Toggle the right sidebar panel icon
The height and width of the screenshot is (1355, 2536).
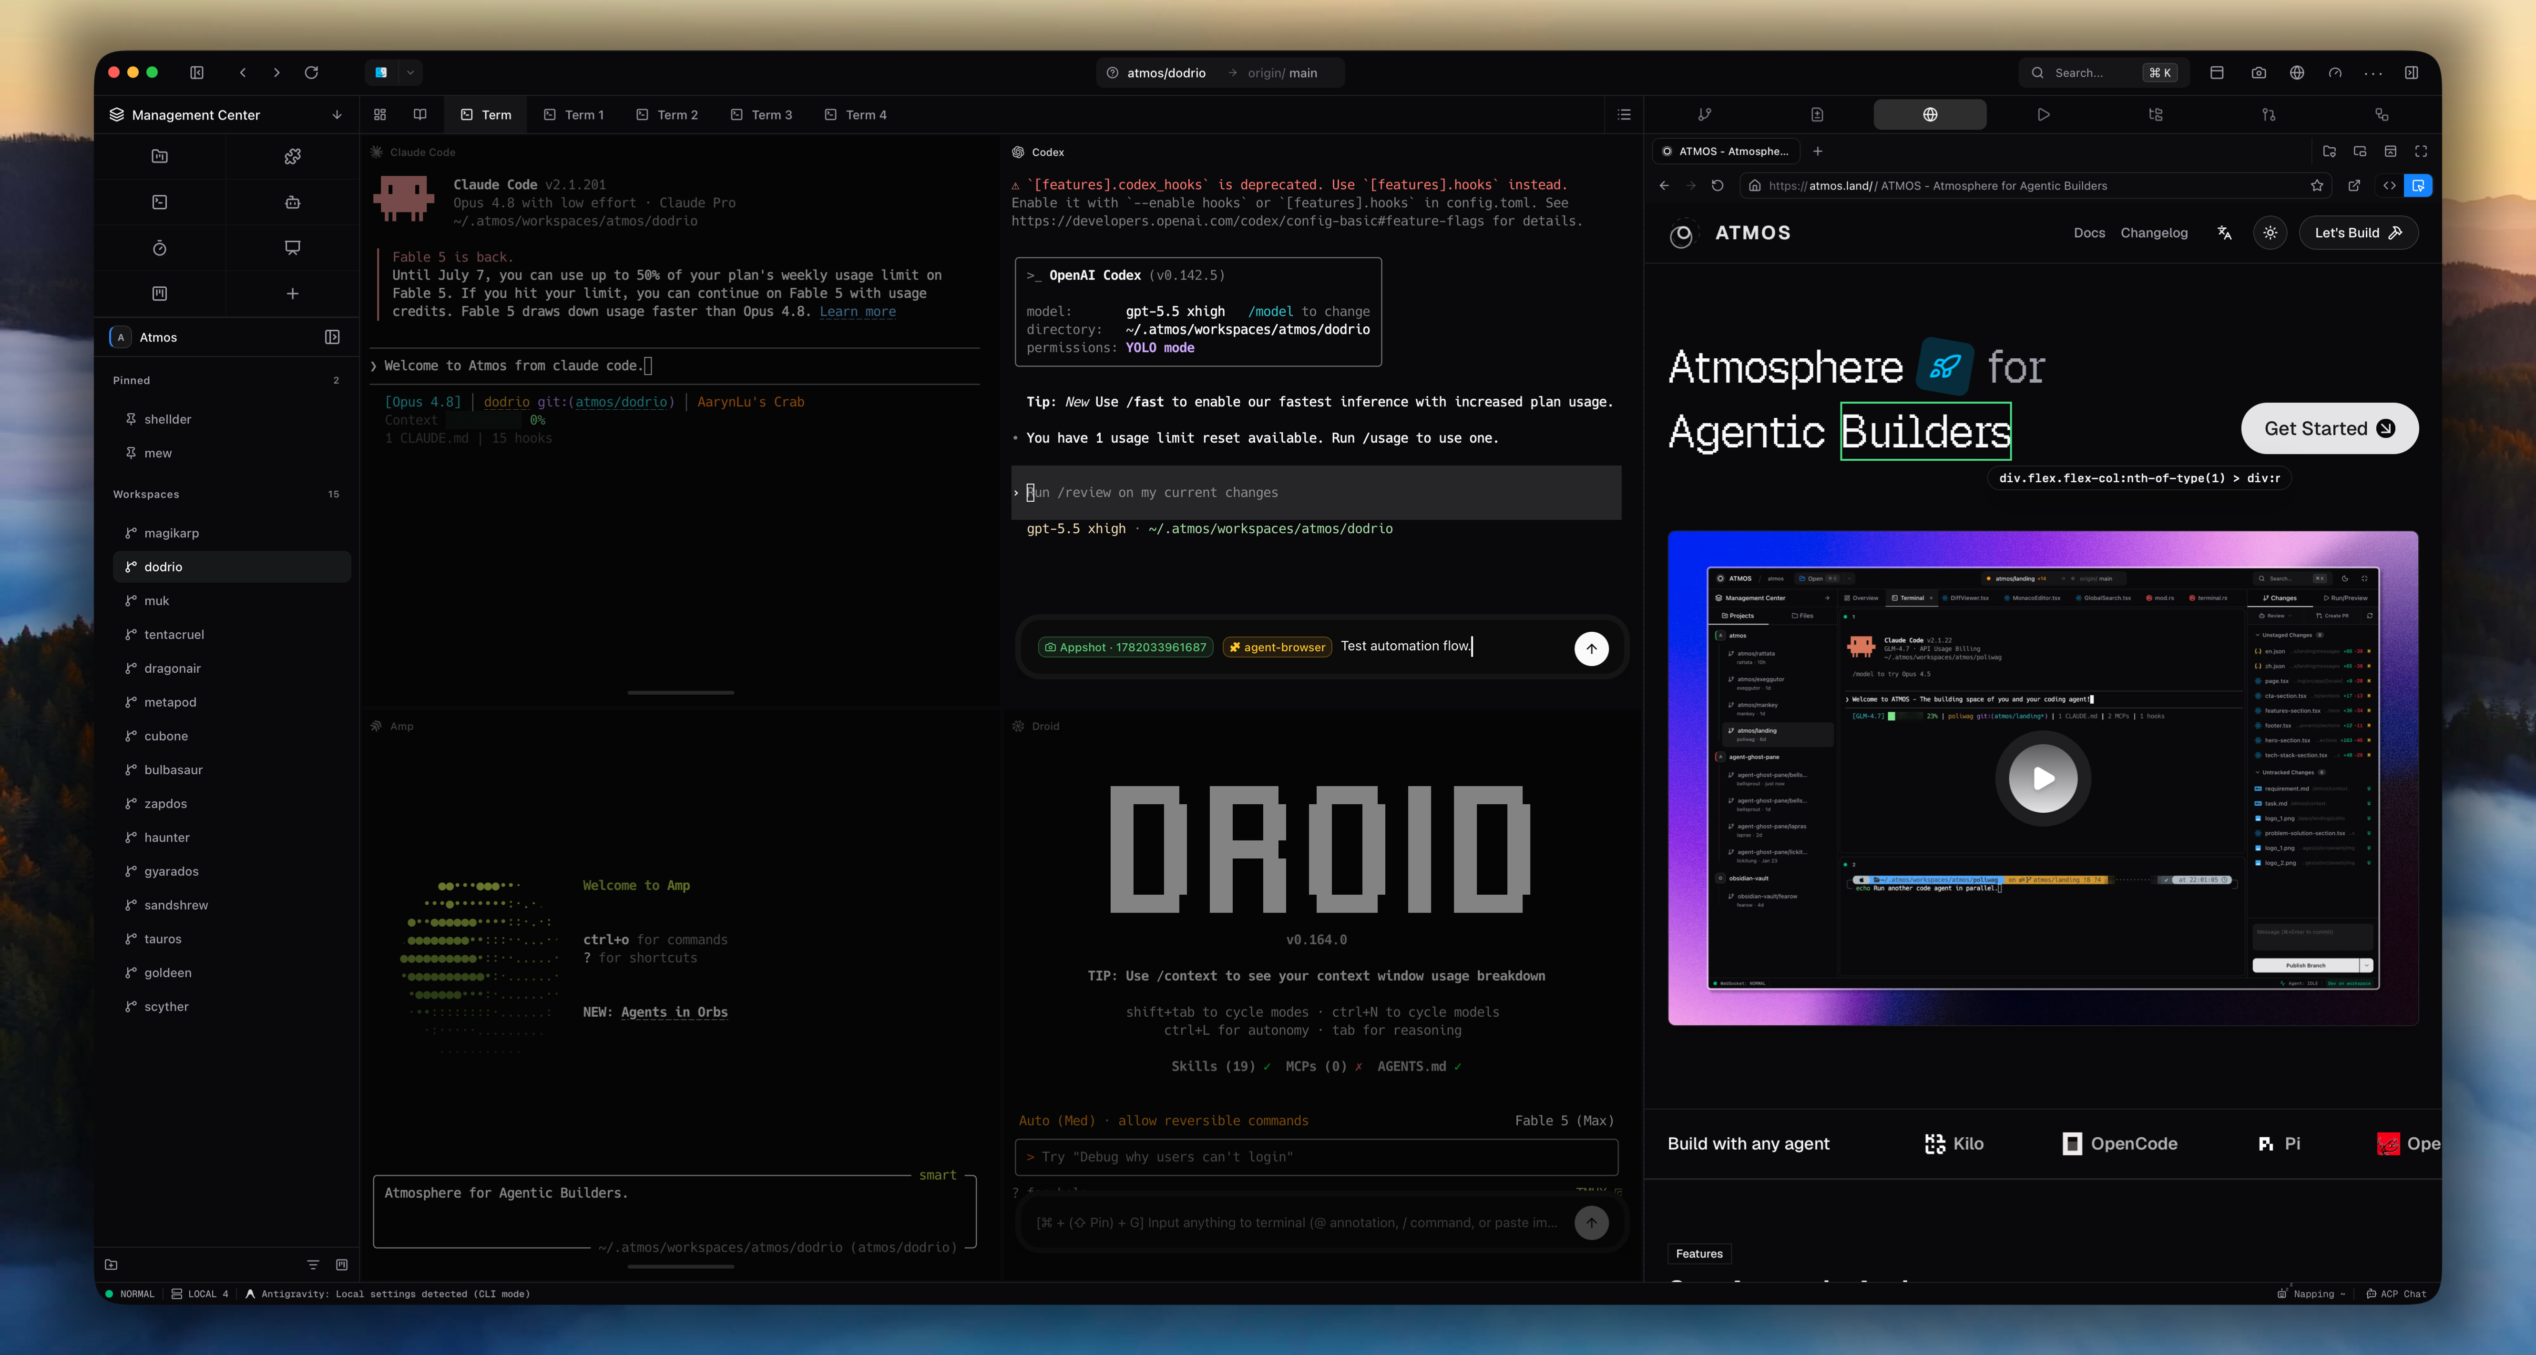pyautogui.click(x=2411, y=73)
